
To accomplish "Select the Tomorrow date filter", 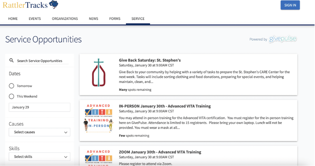I will [x=12, y=86].
